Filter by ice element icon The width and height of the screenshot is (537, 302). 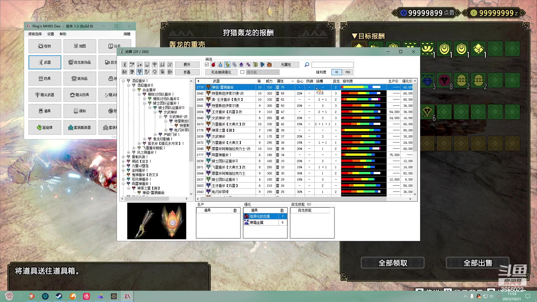click(234, 65)
